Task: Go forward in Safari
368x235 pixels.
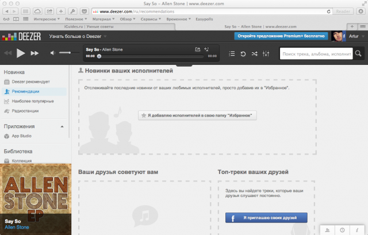Action: (x=14, y=11)
